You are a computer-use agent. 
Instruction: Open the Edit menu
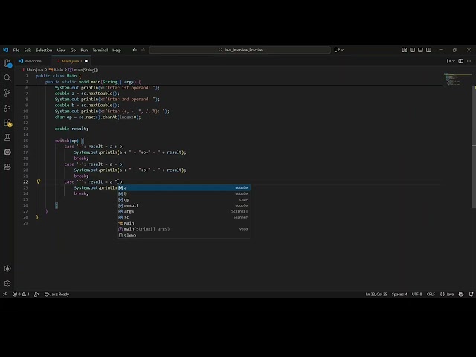point(28,50)
